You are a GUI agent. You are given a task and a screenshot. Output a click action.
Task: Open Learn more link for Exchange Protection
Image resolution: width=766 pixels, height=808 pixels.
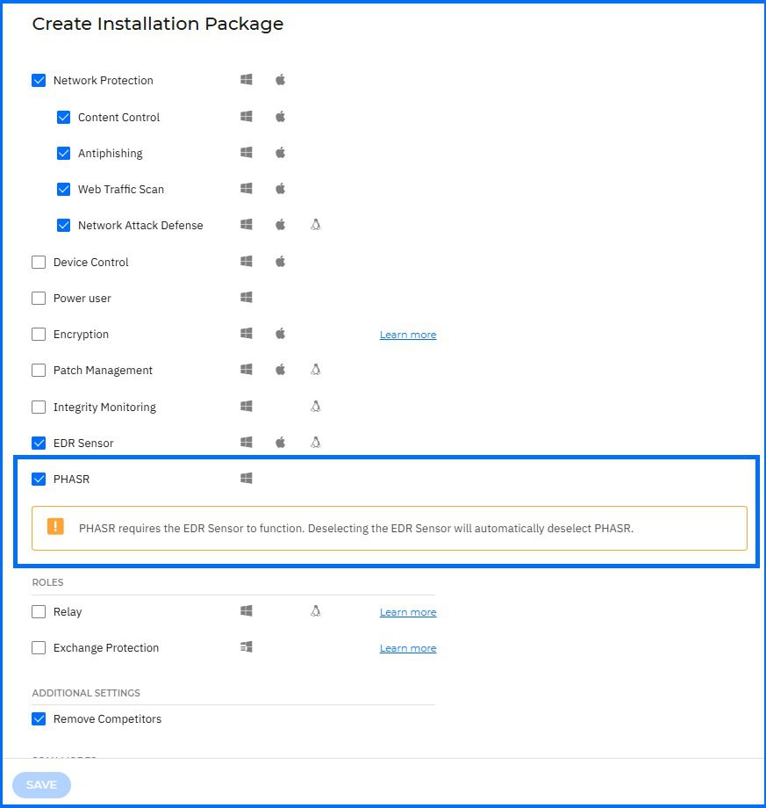[408, 648]
